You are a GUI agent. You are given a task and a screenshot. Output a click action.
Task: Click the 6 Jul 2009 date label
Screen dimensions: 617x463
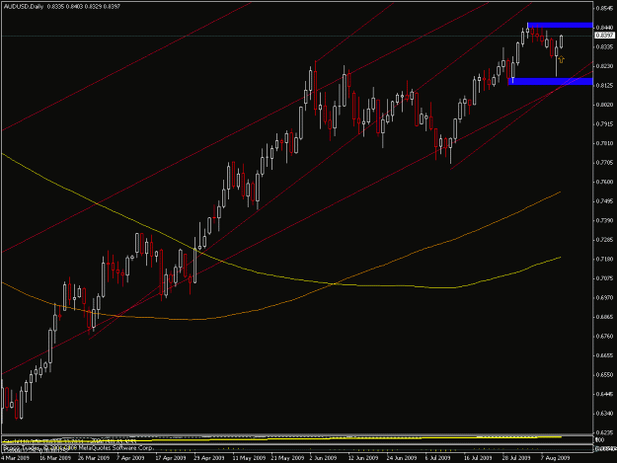pyautogui.click(x=438, y=458)
